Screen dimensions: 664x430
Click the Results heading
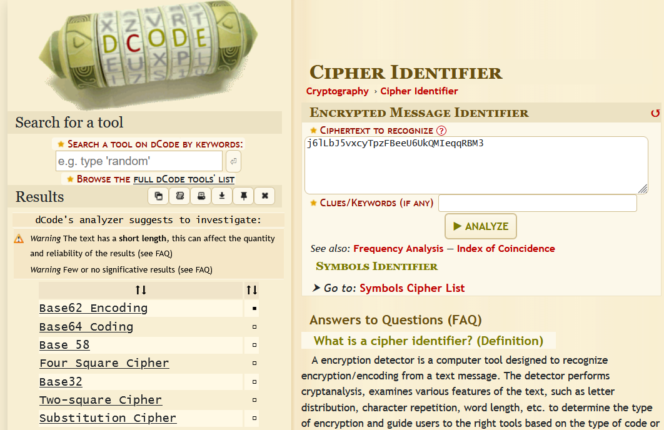[x=39, y=197]
